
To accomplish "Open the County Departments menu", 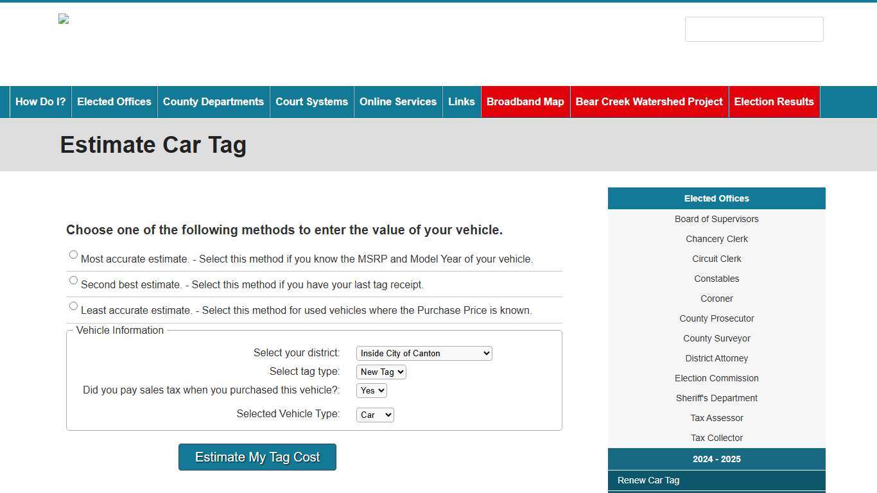I will [x=213, y=101].
